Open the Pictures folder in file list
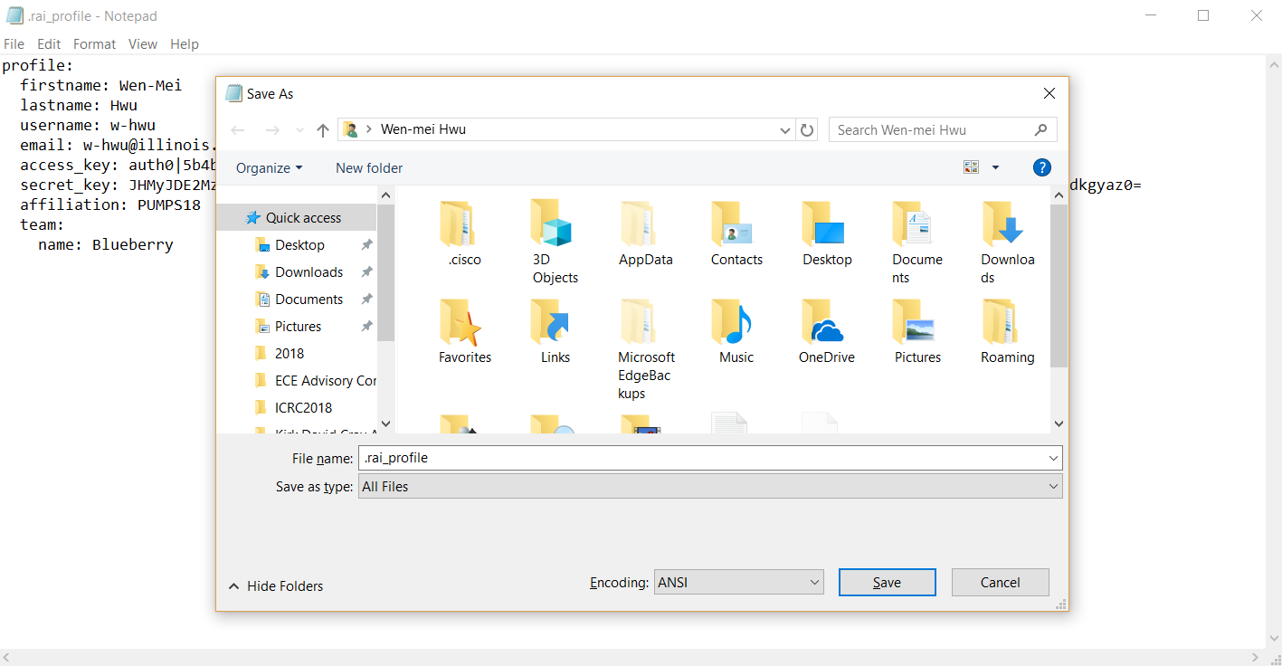1282x666 pixels. tap(917, 330)
